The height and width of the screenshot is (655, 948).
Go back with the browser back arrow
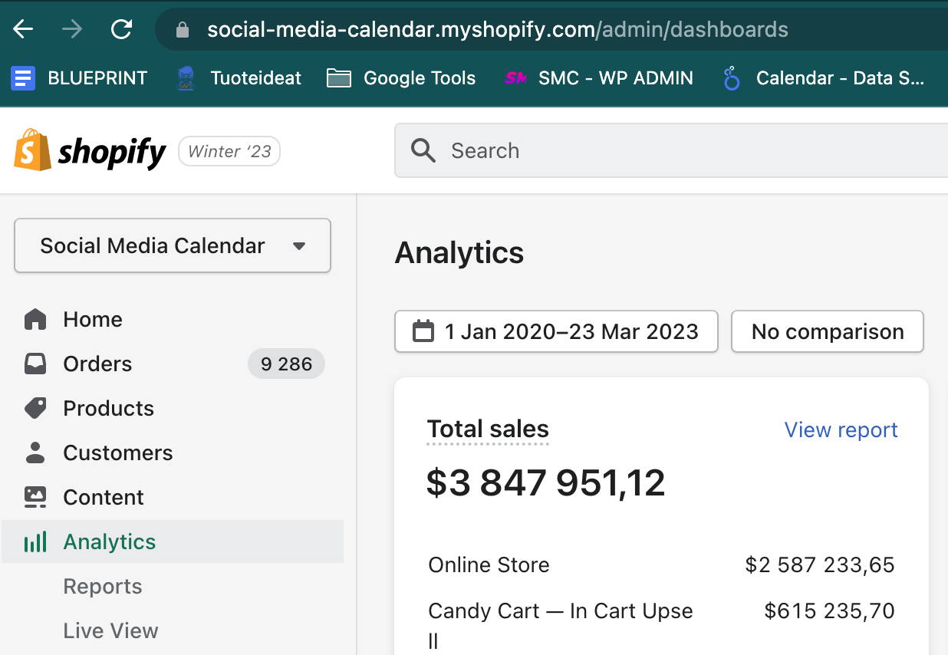point(23,30)
